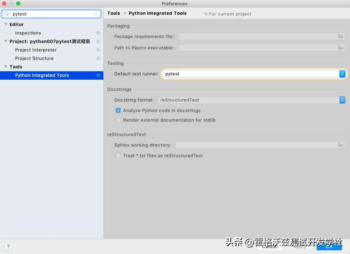Click the reset icon next to Inspections
Screen dimensions: 350x254
click(x=98, y=33)
